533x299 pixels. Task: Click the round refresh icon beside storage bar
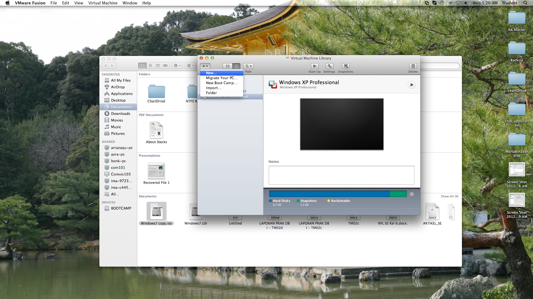pyautogui.click(x=412, y=194)
